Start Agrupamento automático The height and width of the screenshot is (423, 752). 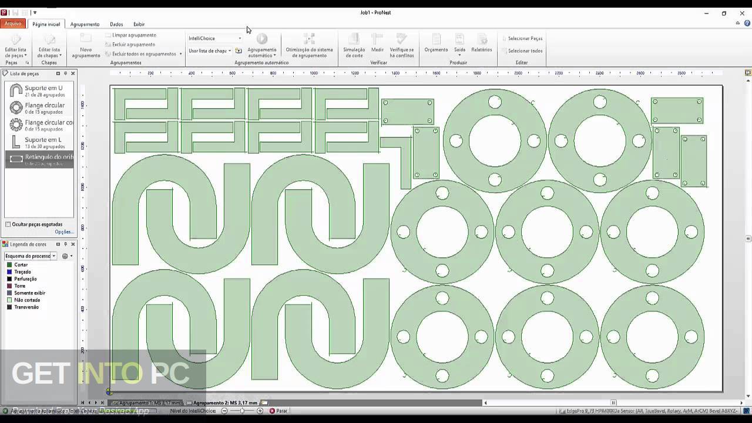coord(262,45)
